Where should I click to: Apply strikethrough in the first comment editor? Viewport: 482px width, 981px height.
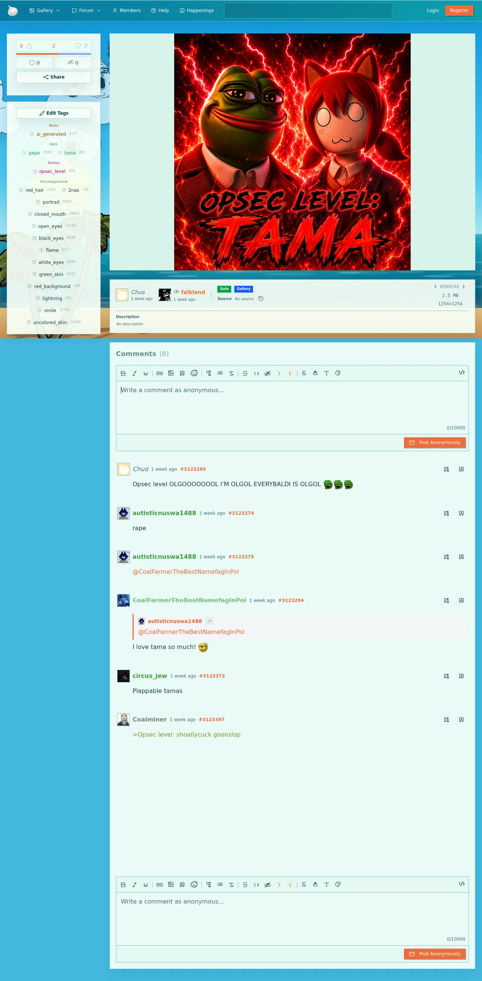click(x=245, y=373)
